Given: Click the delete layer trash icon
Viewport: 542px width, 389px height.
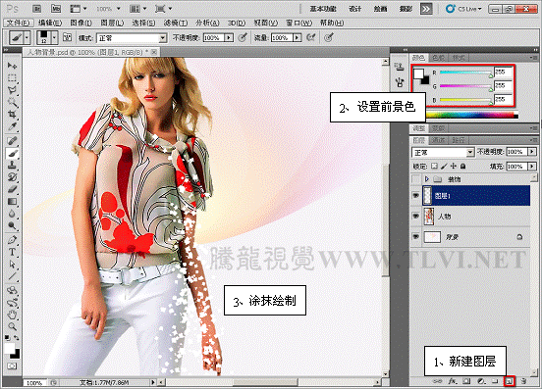Looking at the screenshot, I should click(x=523, y=381).
